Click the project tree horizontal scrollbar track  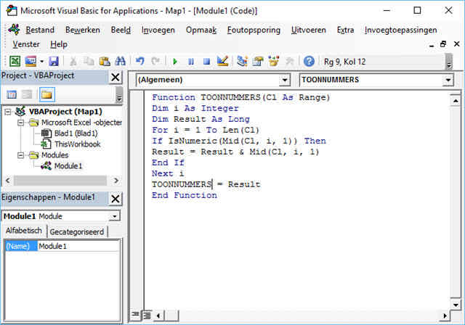click(60, 180)
